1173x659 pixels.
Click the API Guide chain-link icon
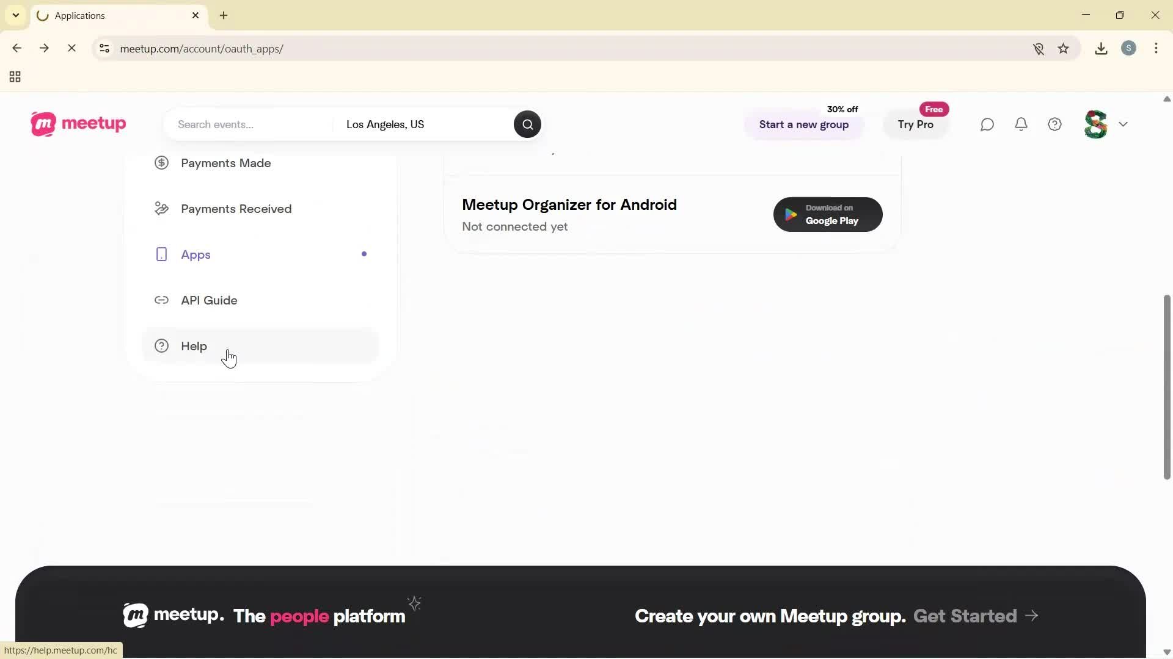[x=161, y=300]
